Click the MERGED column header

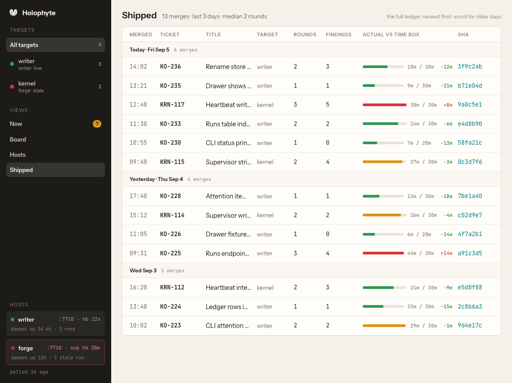click(141, 34)
